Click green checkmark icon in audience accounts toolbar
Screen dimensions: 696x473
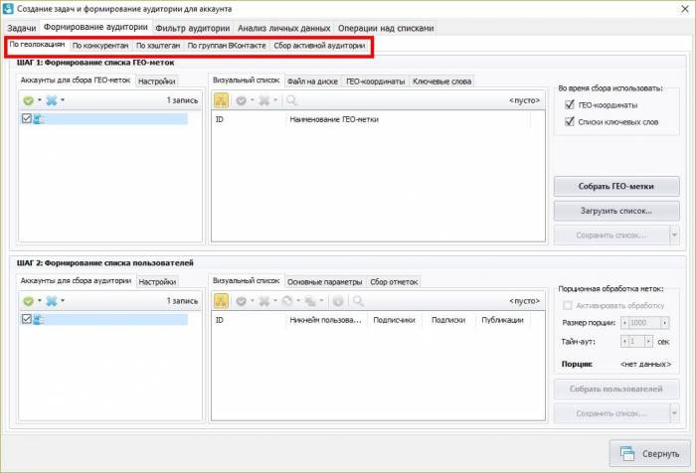[29, 300]
